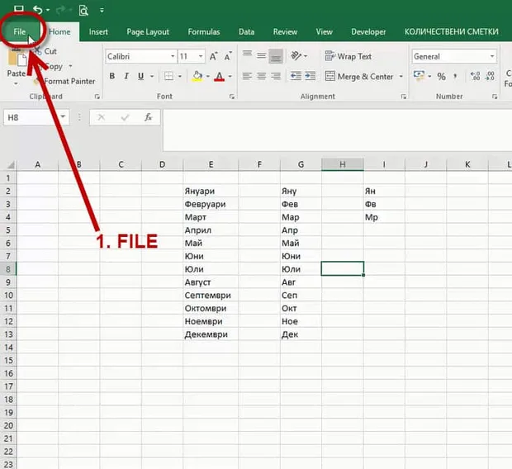Switch to the Insert tab
The width and height of the screenshot is (512, 469).
pyautogui.click(x=98, y=31)
